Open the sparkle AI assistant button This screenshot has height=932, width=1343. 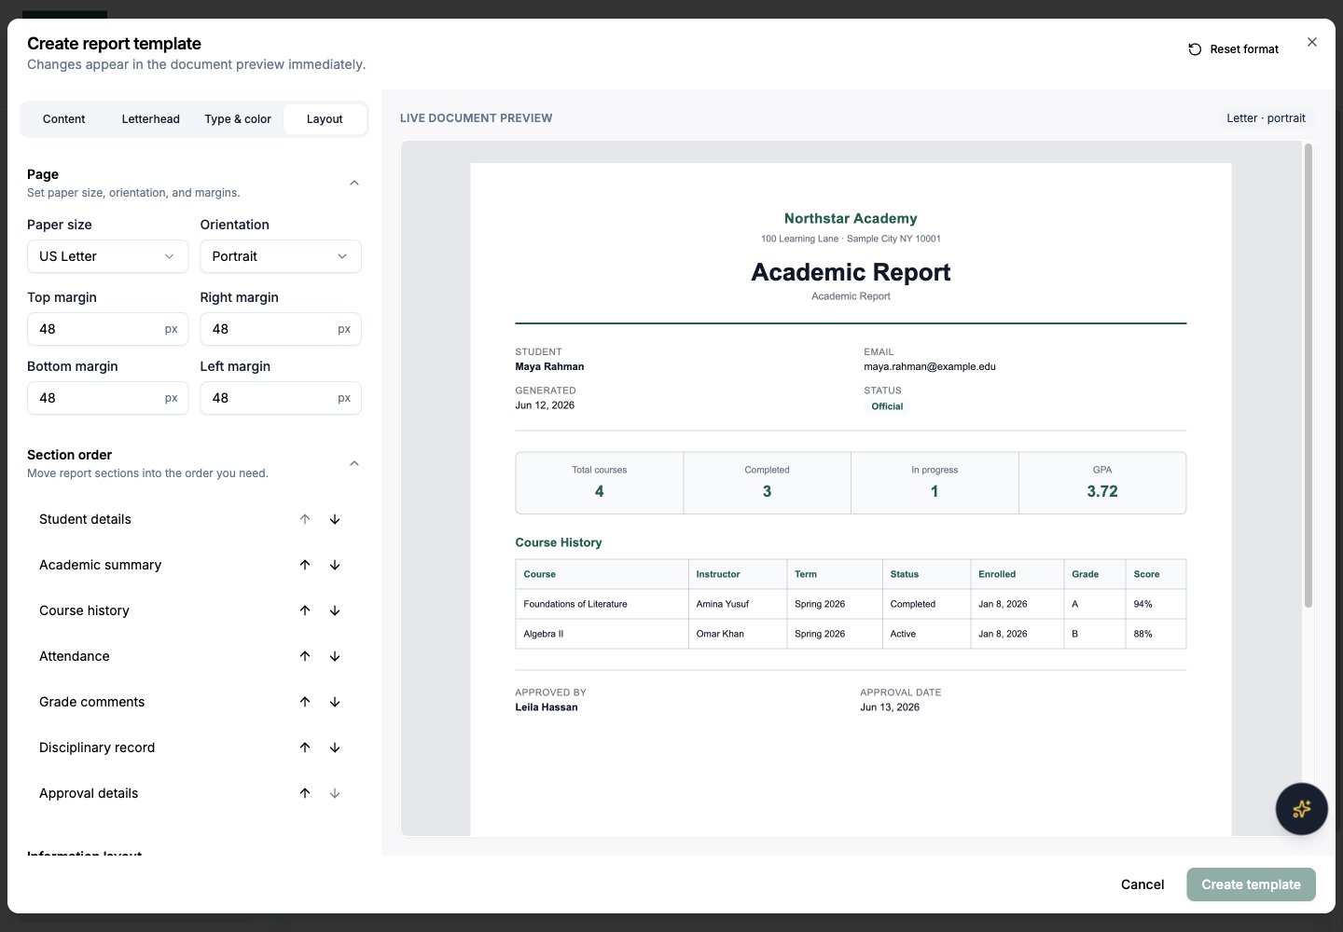click(1302, 809)
